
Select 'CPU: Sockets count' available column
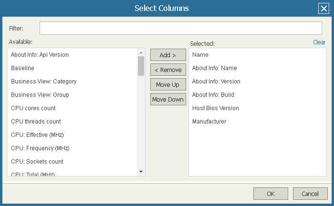[73, 162]
